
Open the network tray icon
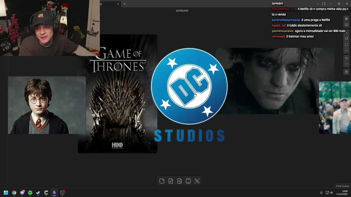(327, 193)
